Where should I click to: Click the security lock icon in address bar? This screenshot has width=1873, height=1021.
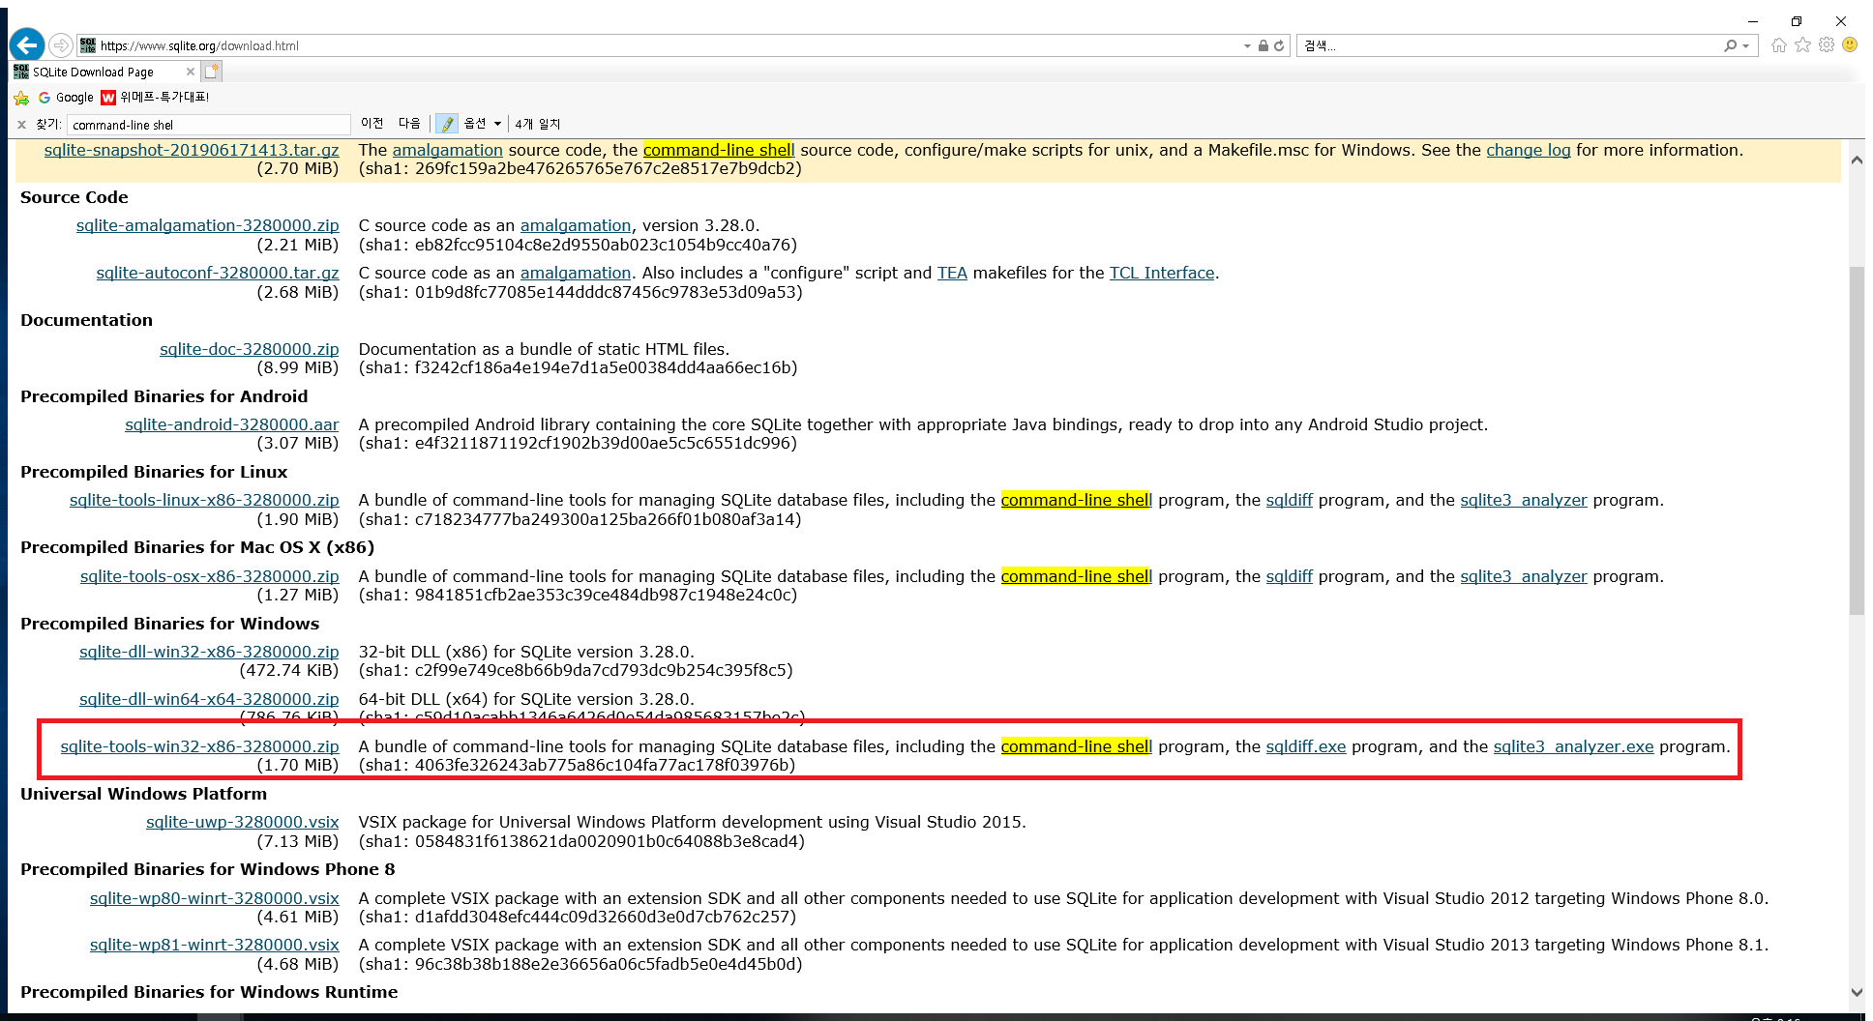[x=1263, y=45]
